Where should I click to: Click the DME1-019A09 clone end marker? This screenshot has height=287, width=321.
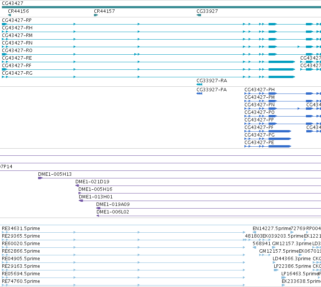(x=98, y=209)
